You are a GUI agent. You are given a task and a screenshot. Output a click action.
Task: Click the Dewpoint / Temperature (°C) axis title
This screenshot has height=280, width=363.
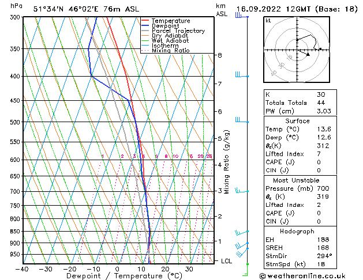(x=124, y=276)
